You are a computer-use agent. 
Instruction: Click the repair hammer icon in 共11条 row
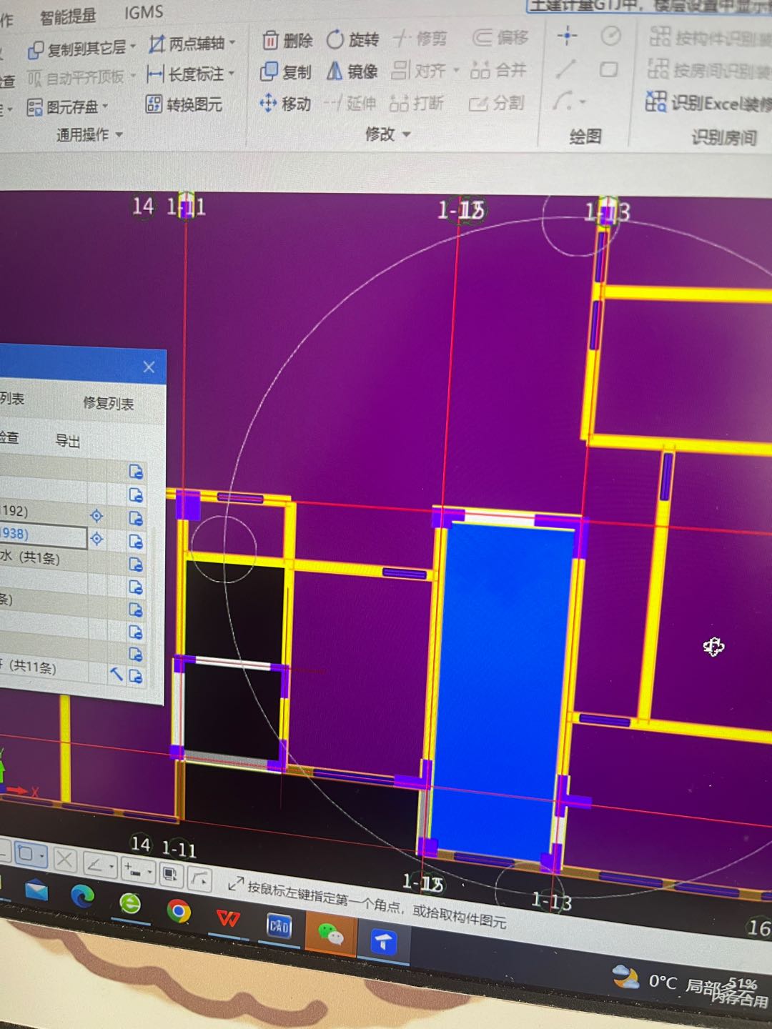117,674
